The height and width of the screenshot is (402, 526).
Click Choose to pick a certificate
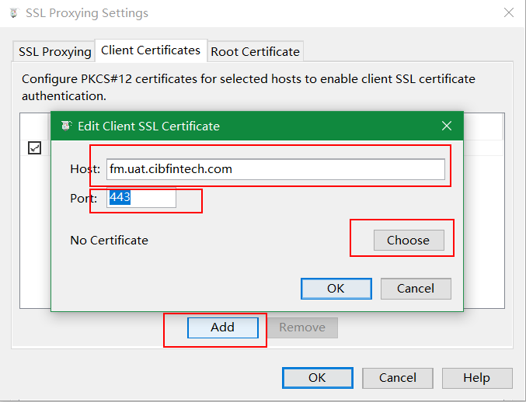point(409,241)
